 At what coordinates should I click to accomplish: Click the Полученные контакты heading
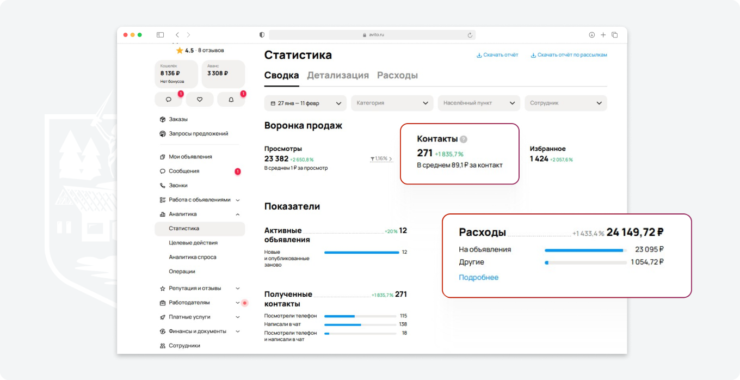click(x=288, y=299)
